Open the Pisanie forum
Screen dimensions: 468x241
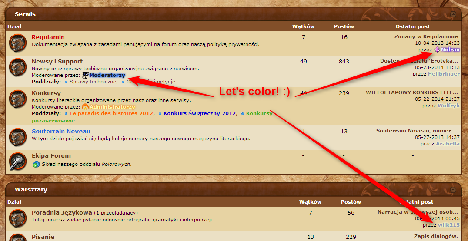(x=43, y=237)
